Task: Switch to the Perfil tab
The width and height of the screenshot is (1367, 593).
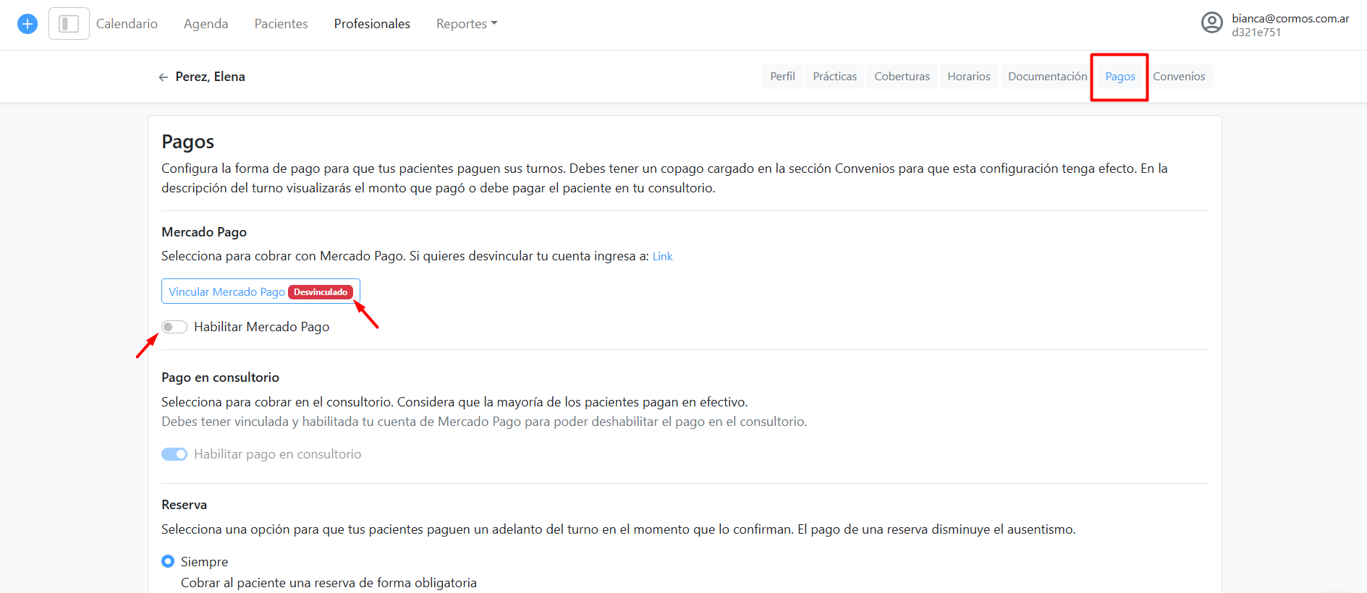Action: [782, 76]
